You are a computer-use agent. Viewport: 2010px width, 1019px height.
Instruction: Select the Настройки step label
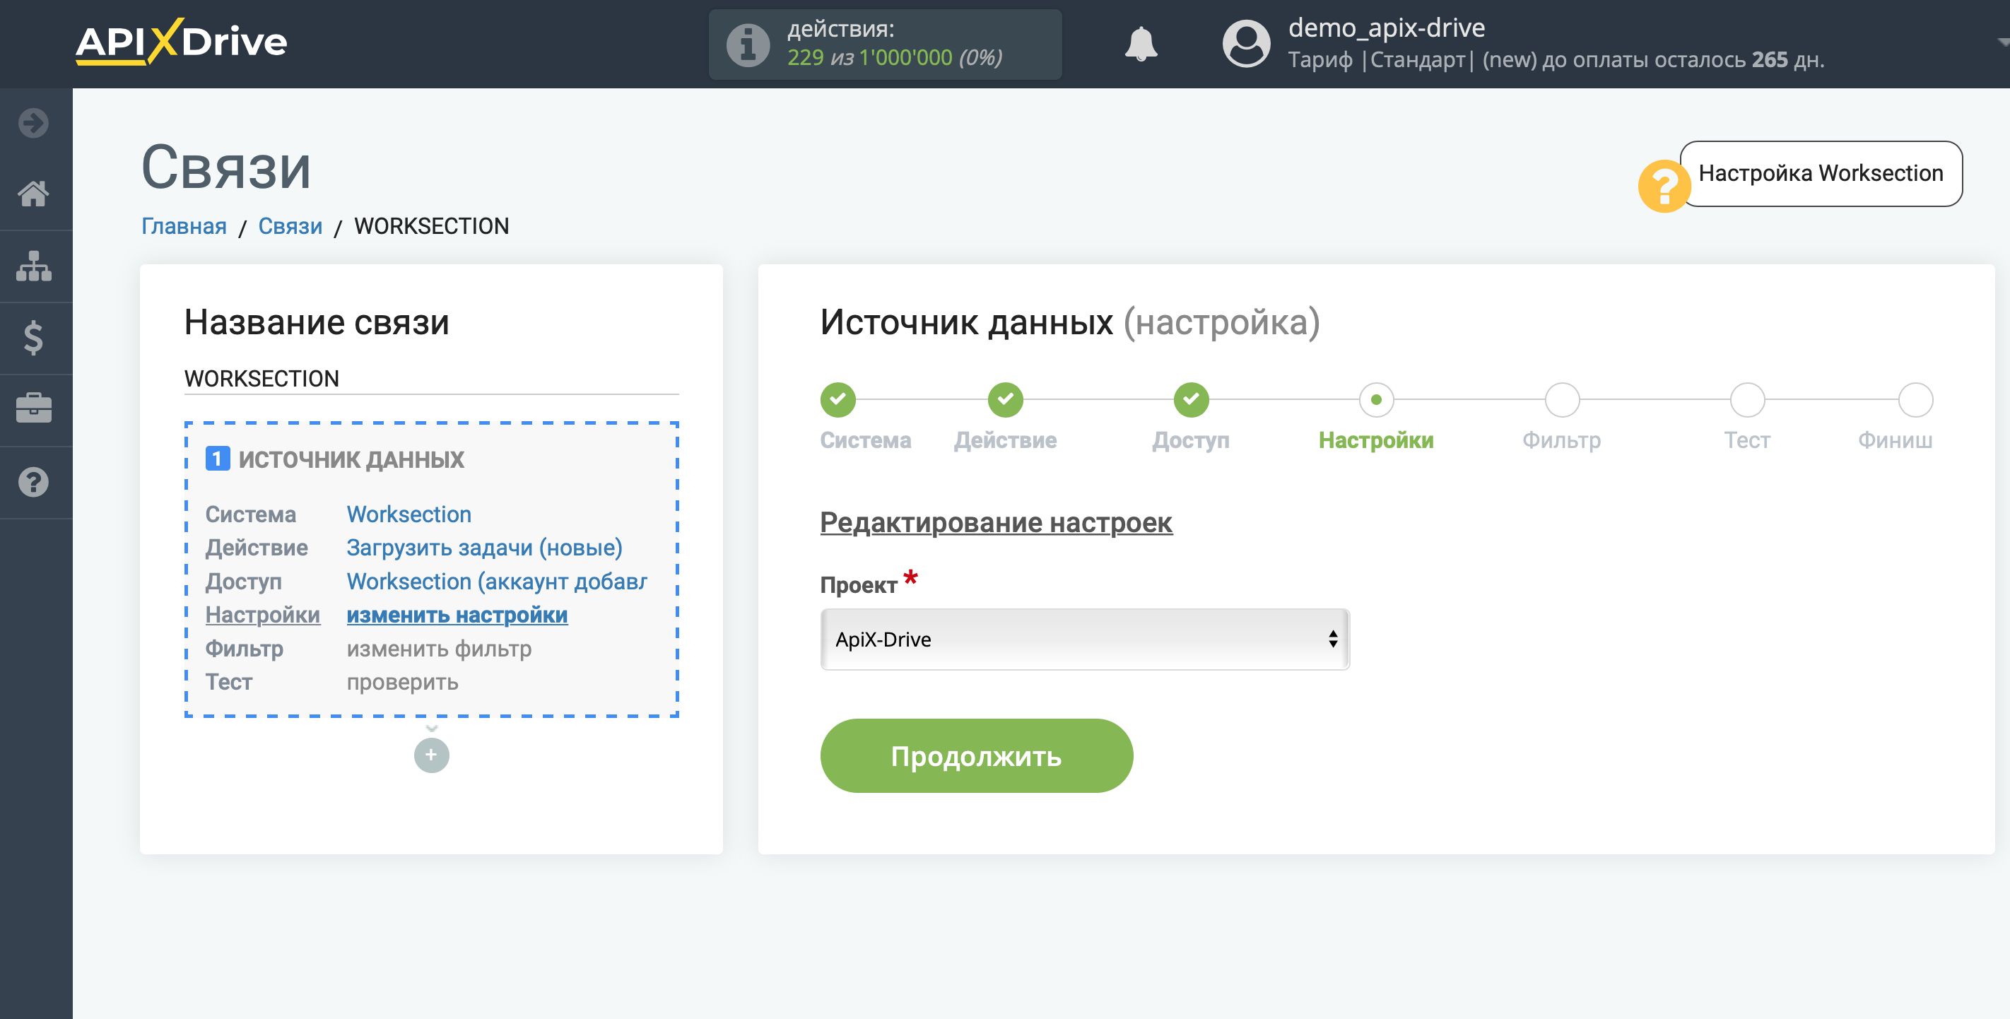point(1375,440)
